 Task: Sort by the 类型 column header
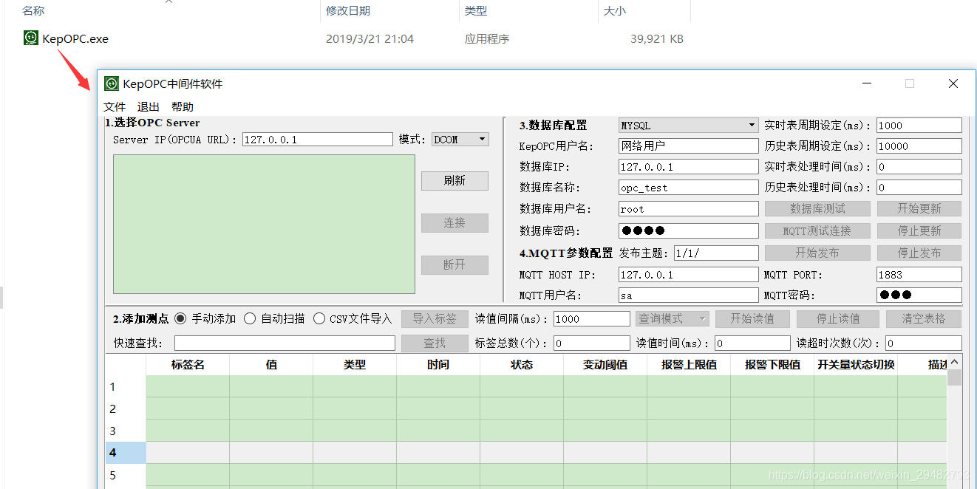[x=475, y=10]
